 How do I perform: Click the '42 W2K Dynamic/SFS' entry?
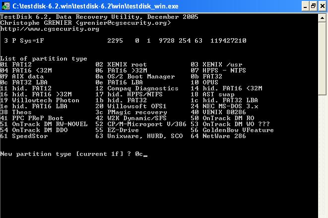pyautogui.click(x=131, y=118)
